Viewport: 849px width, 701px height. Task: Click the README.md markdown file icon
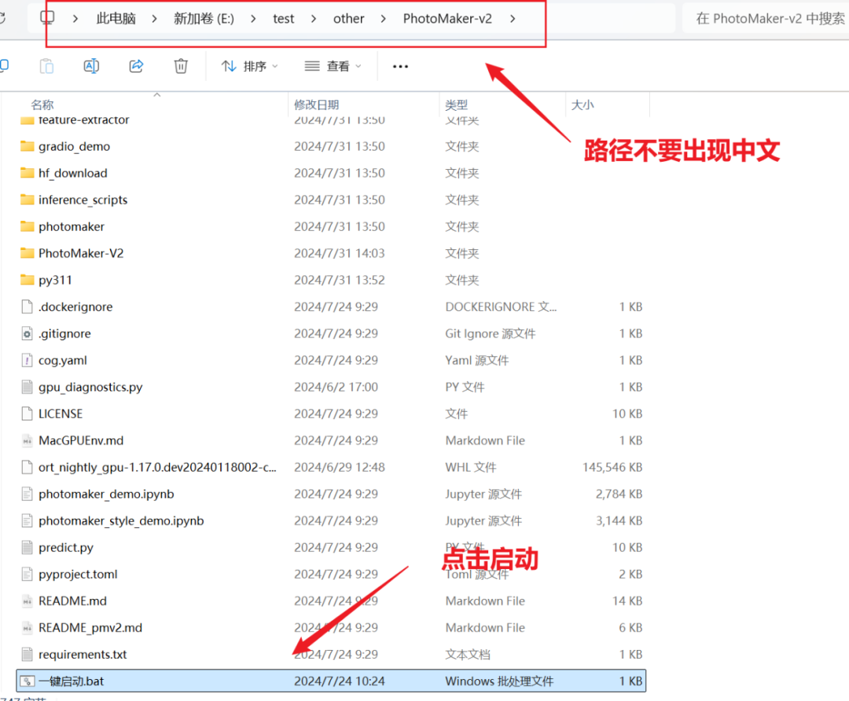27,601
